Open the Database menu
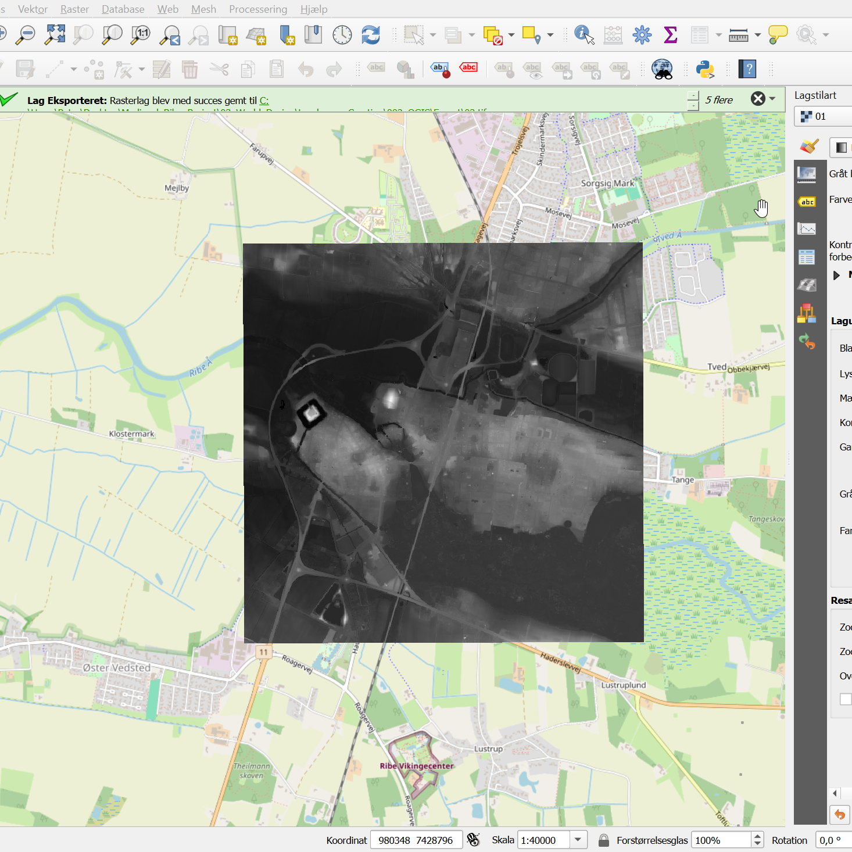 coord(123,9)
